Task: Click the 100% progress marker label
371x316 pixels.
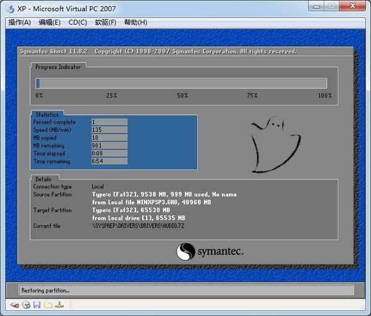Action: coord(325,96)
